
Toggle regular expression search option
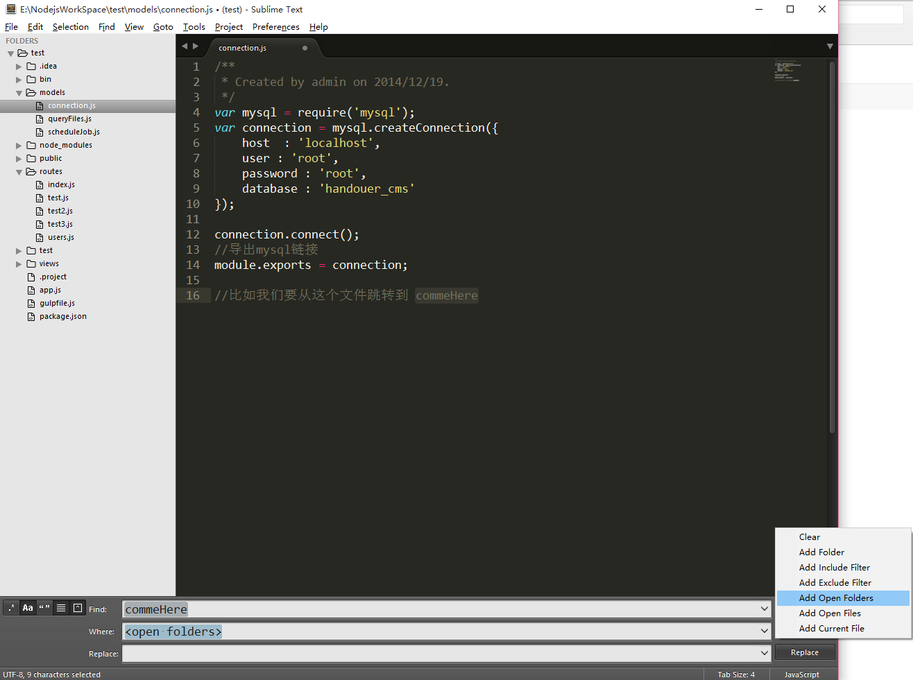[x=11, y=608]
